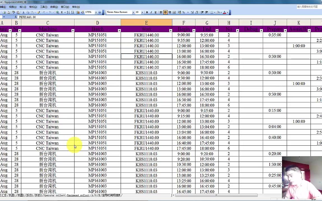The height and width of the screenshot is (201, 322).
Task: Click the merge and center icon
Action: (174, 12)
